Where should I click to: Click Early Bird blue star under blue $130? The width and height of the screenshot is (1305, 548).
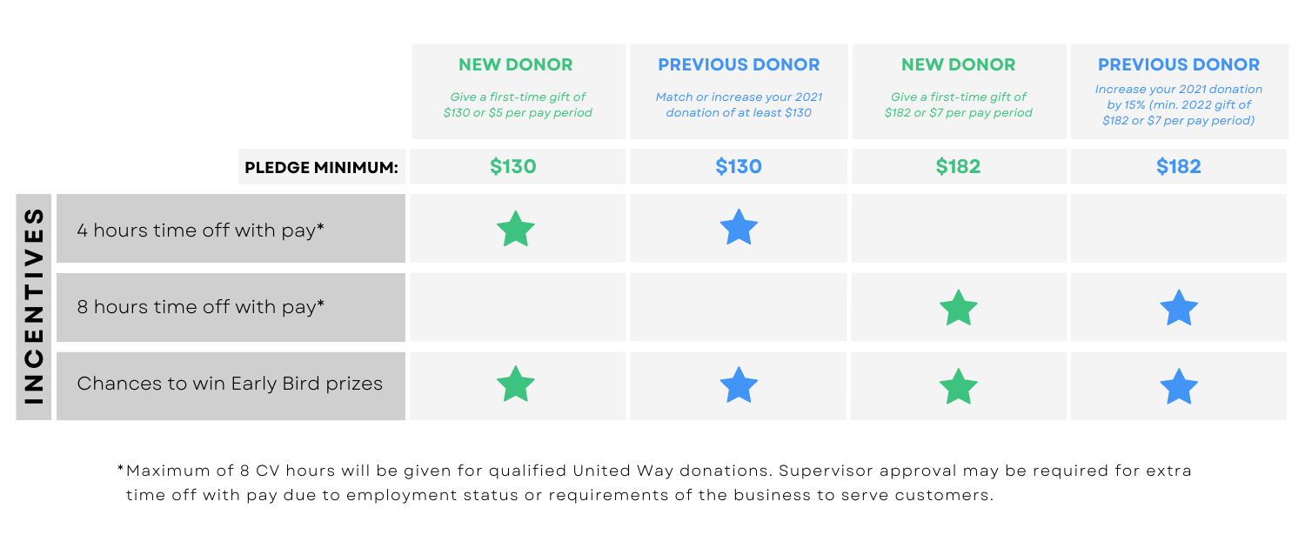click(739, 385)
